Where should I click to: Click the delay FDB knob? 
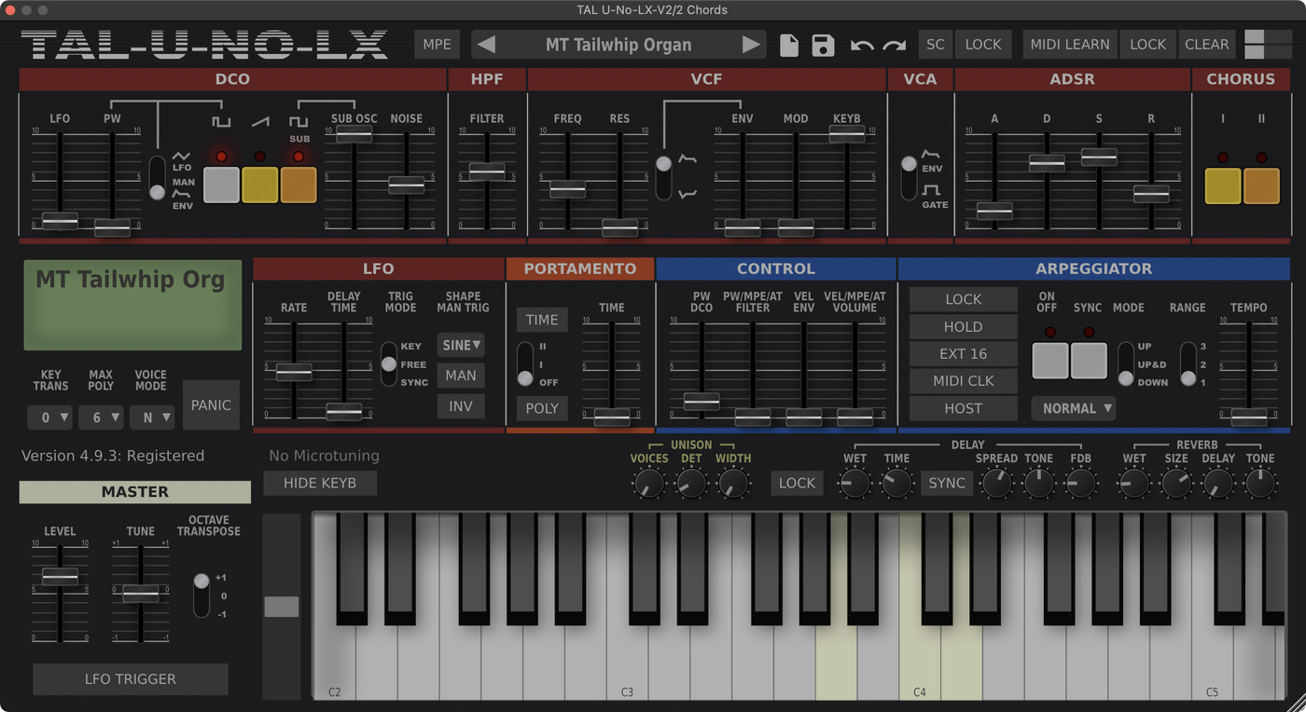1080,483
